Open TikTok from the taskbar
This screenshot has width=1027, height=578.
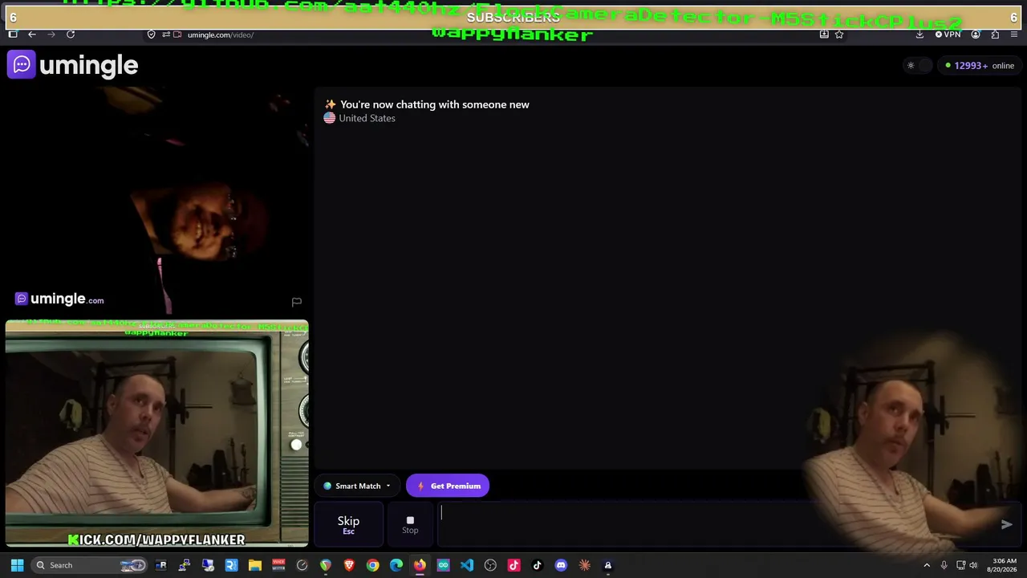pos(538,565)
